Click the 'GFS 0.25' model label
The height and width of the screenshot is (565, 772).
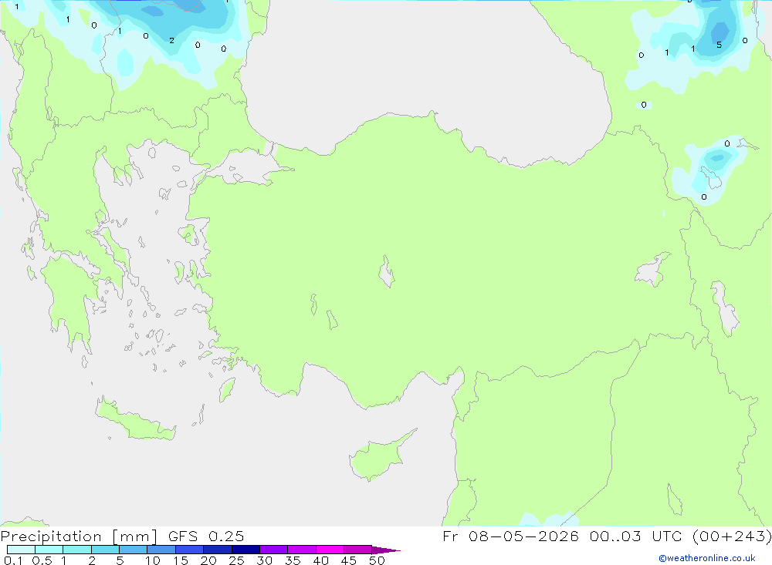(x=206, y=536)
